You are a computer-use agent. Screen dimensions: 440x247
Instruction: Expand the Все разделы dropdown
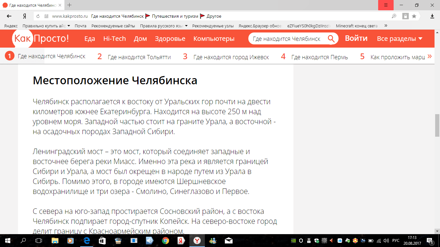point(399,39)
